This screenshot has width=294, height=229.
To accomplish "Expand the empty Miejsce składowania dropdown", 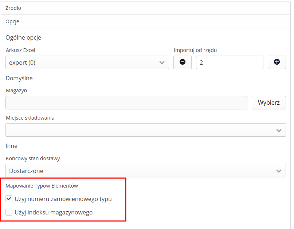I will (x=142, y=130).
